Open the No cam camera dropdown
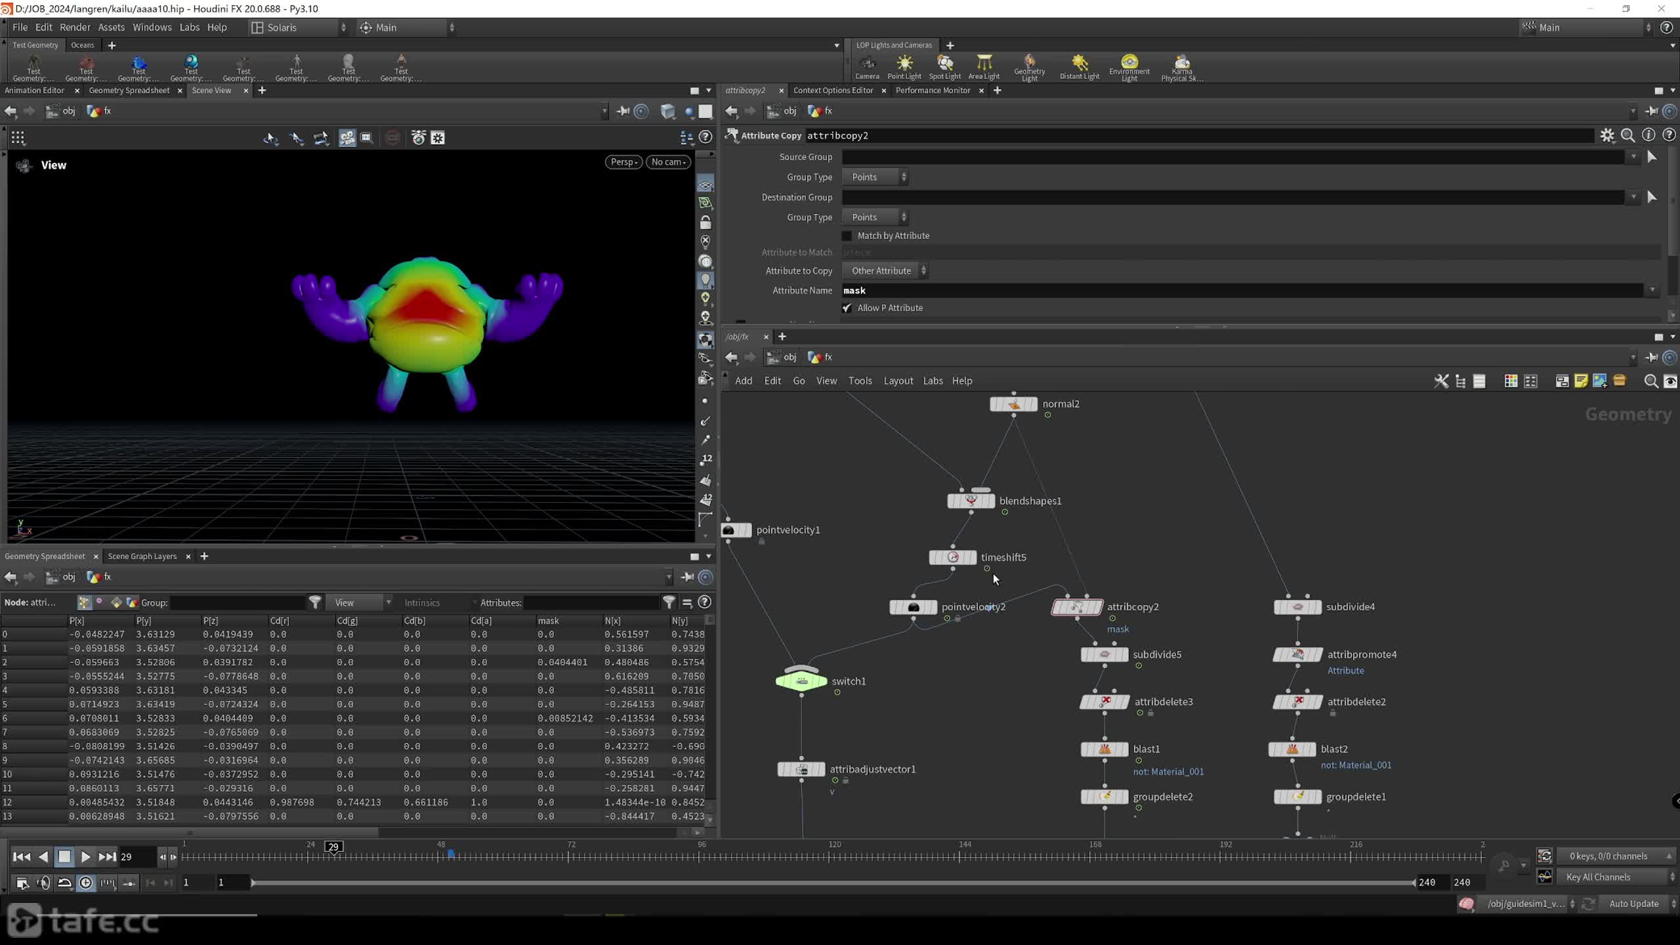 [x=668, y=162]
